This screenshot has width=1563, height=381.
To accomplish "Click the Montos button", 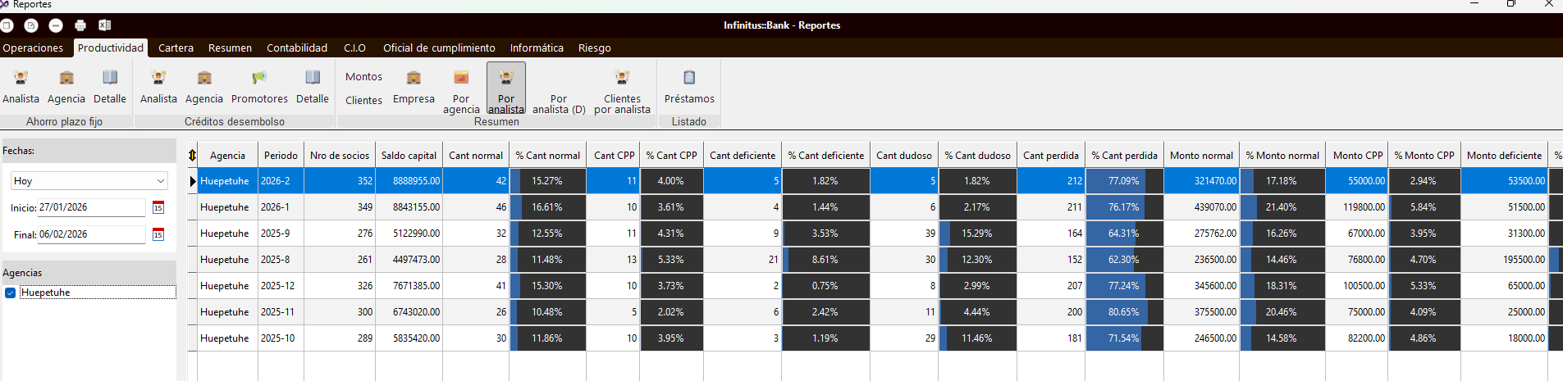I will 363,77.
